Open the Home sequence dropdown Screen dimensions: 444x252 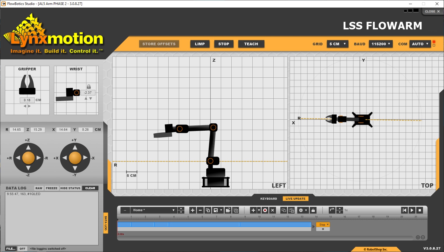(x=153, y=210)
